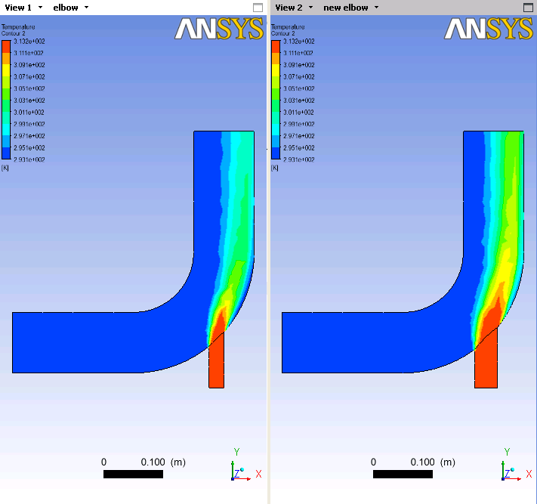Image resolution: width=537 pixels, height=504 pixels.
Task: Click the 3.132e+002 legend value in View 1
Action: point(29,41)
